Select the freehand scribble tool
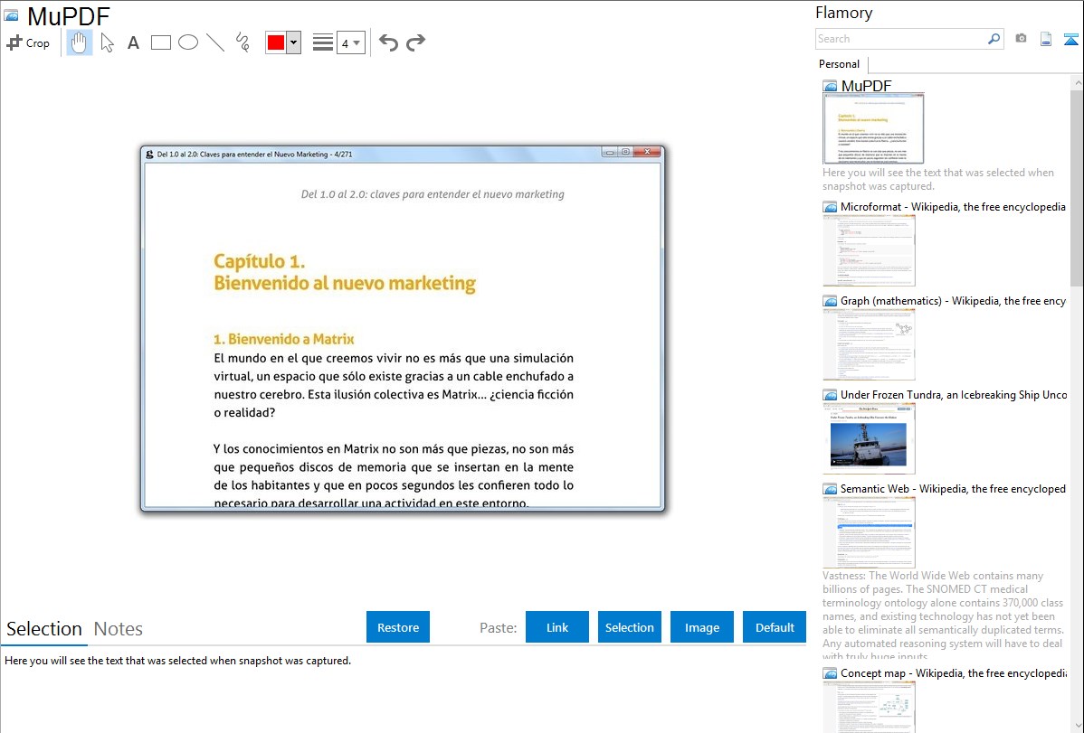This screenshot has height=733, width=1084. pos(242,42)
